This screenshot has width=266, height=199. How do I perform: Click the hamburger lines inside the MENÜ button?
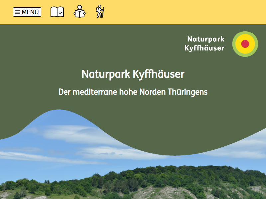click(x=18, y=12)
